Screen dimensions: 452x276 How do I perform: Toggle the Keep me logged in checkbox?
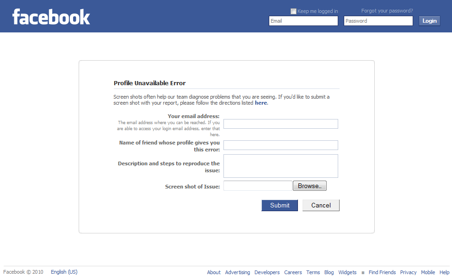point(293,11)
